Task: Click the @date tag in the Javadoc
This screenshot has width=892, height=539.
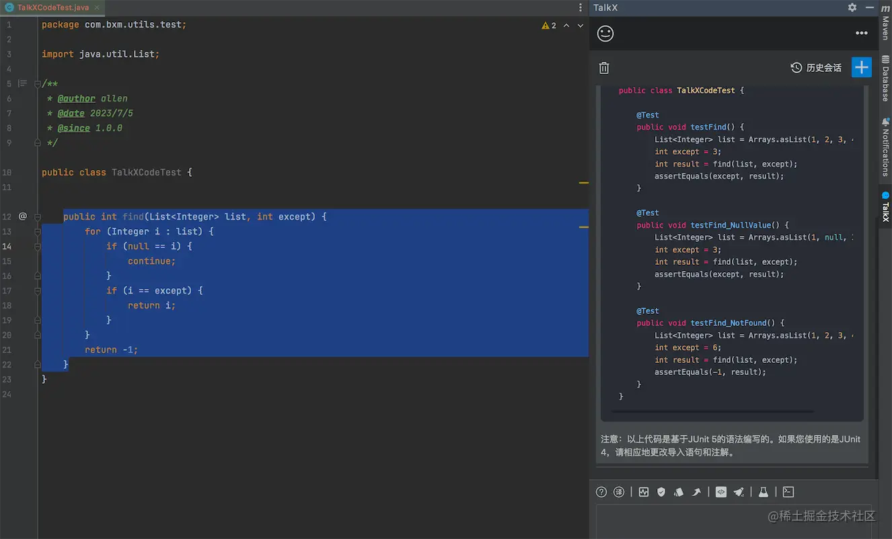Action: click(x=71, y=113)
